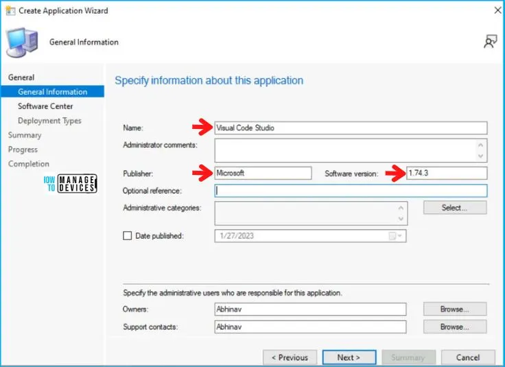This screenshot has height=367, width=505.
Task: Select Summary step in the sidebar
Action: 25,135
